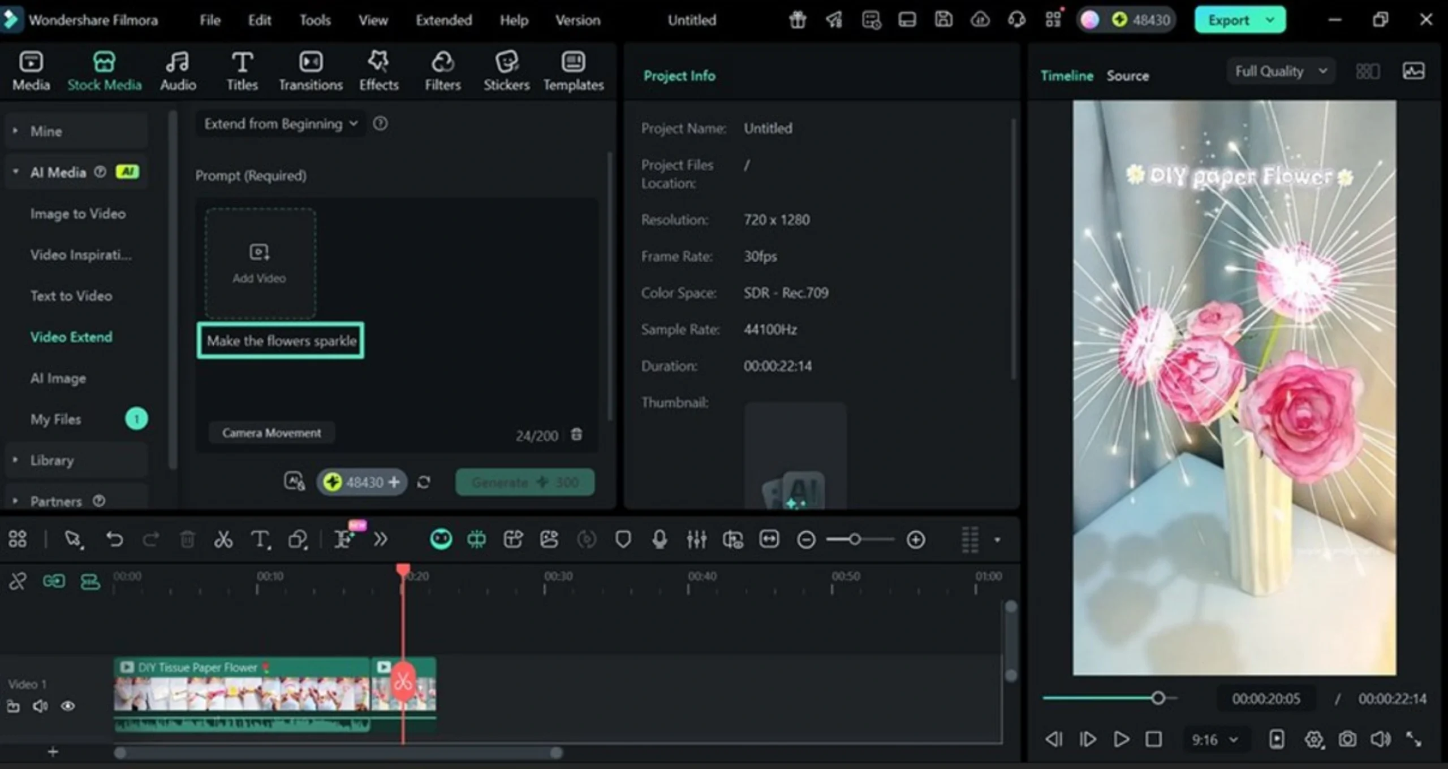Viewport: 1448px width, 769px height.
Task: Take a snapshot with the camera icon
Action: [1347, 739]
